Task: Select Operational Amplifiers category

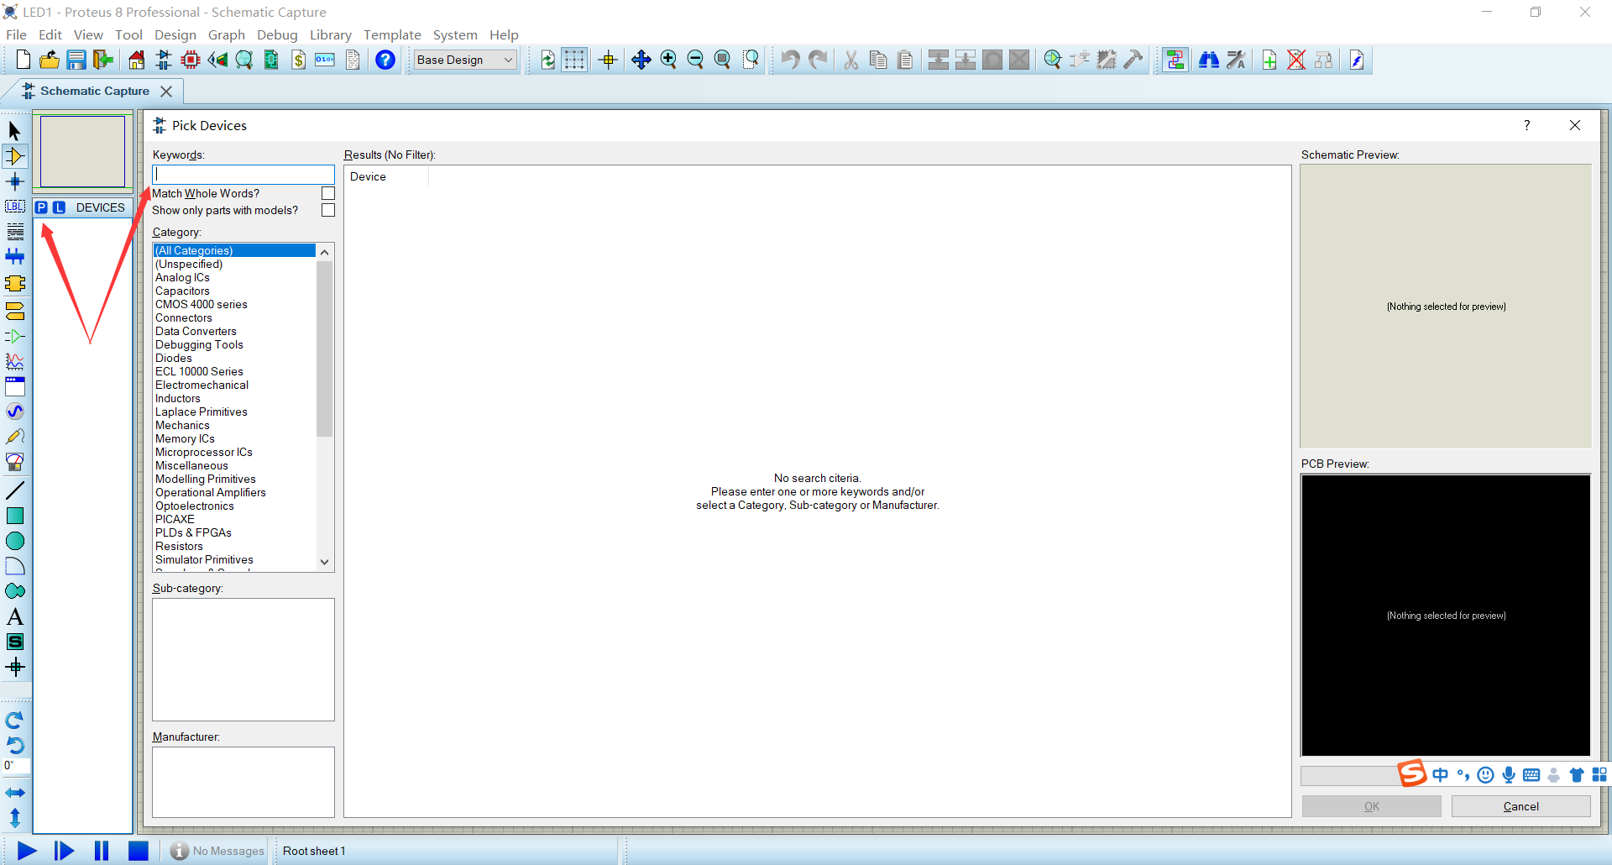Action: (234, 492)
